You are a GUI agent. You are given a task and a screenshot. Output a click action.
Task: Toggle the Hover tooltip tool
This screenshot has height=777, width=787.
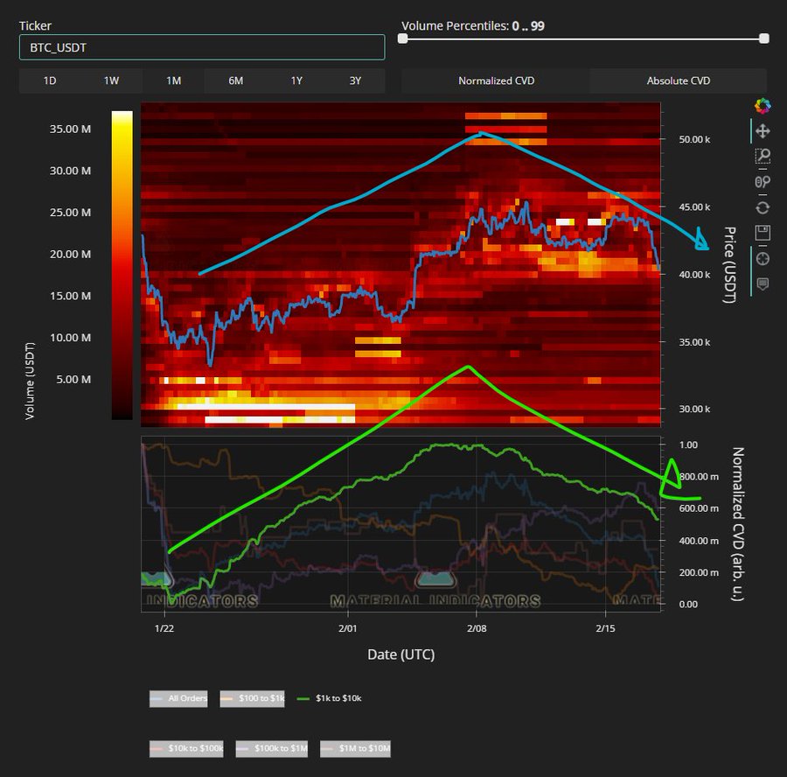[x=763, y=284]
